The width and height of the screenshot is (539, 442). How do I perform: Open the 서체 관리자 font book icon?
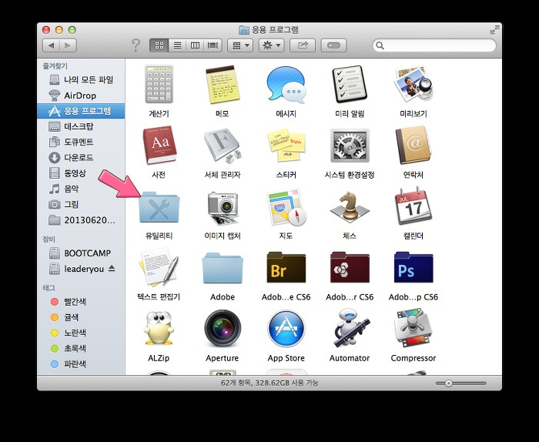coord(222,146)
